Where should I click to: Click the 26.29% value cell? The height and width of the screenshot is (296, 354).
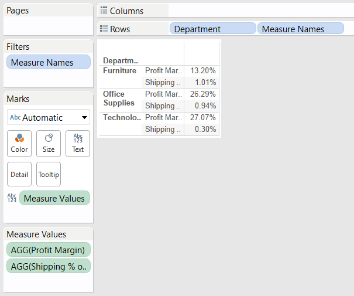click(x=202, y=94)
